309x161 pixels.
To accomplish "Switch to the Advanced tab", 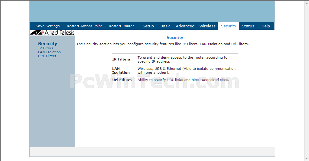I will [185, 26].
